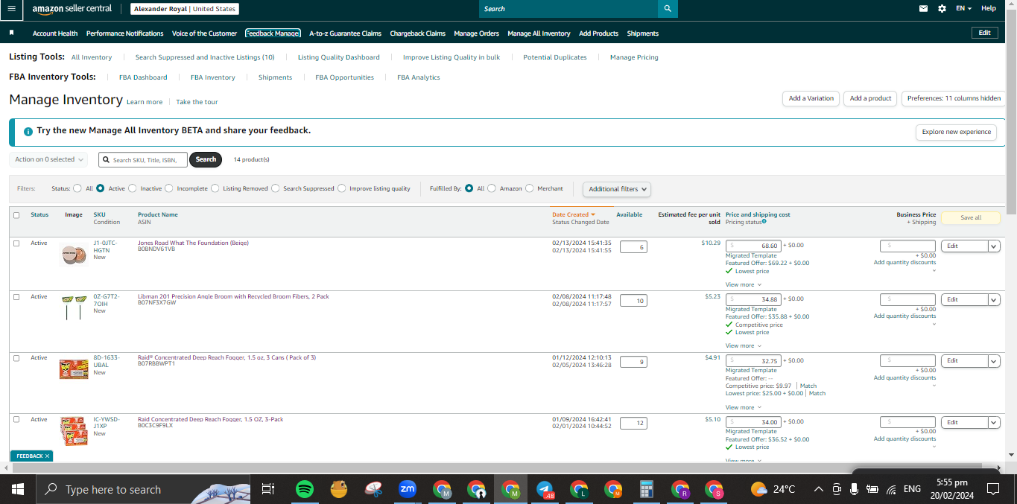Select the Inactive status filter

tap(133, 188)
